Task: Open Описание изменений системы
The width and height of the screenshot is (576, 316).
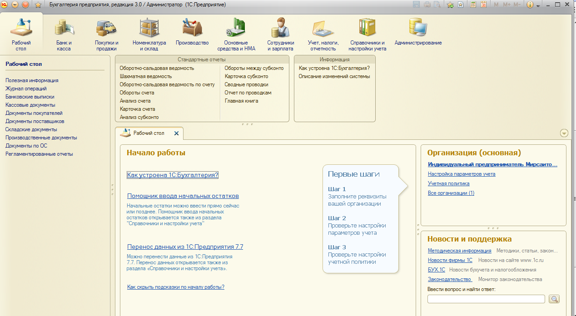Action: pos(334,76)
